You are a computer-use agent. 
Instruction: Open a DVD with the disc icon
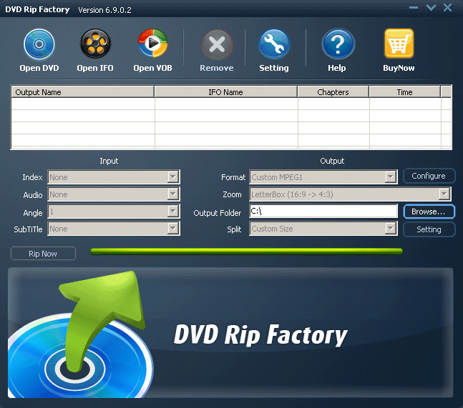(39, 44)
